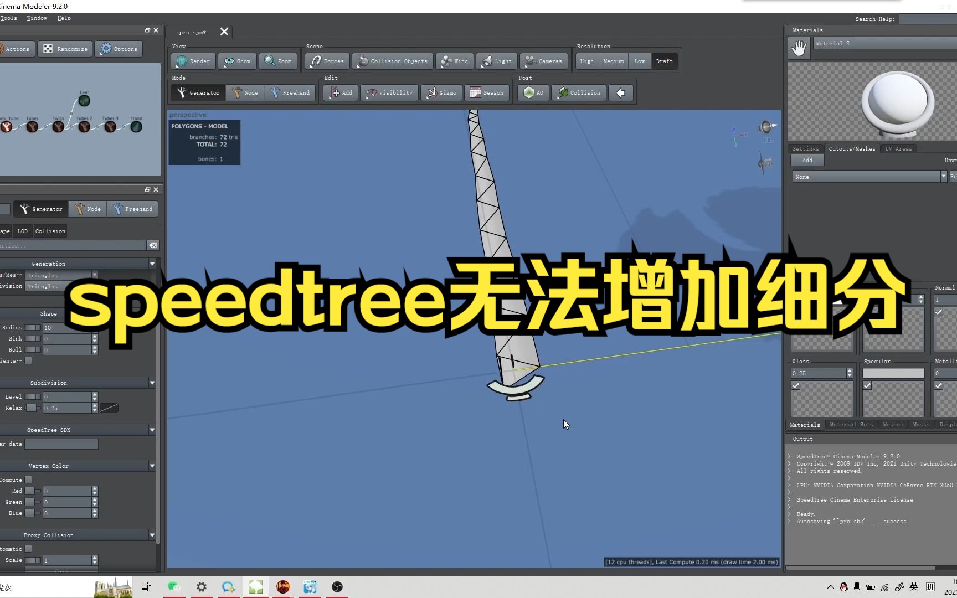Click the white arrow button in Post toolbar
Screen dimensions: 957x598
tap(620, 92)
